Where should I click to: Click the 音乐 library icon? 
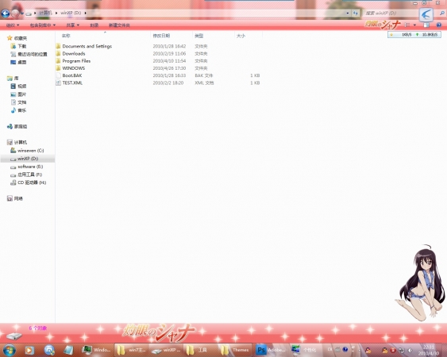click(13, 110)
